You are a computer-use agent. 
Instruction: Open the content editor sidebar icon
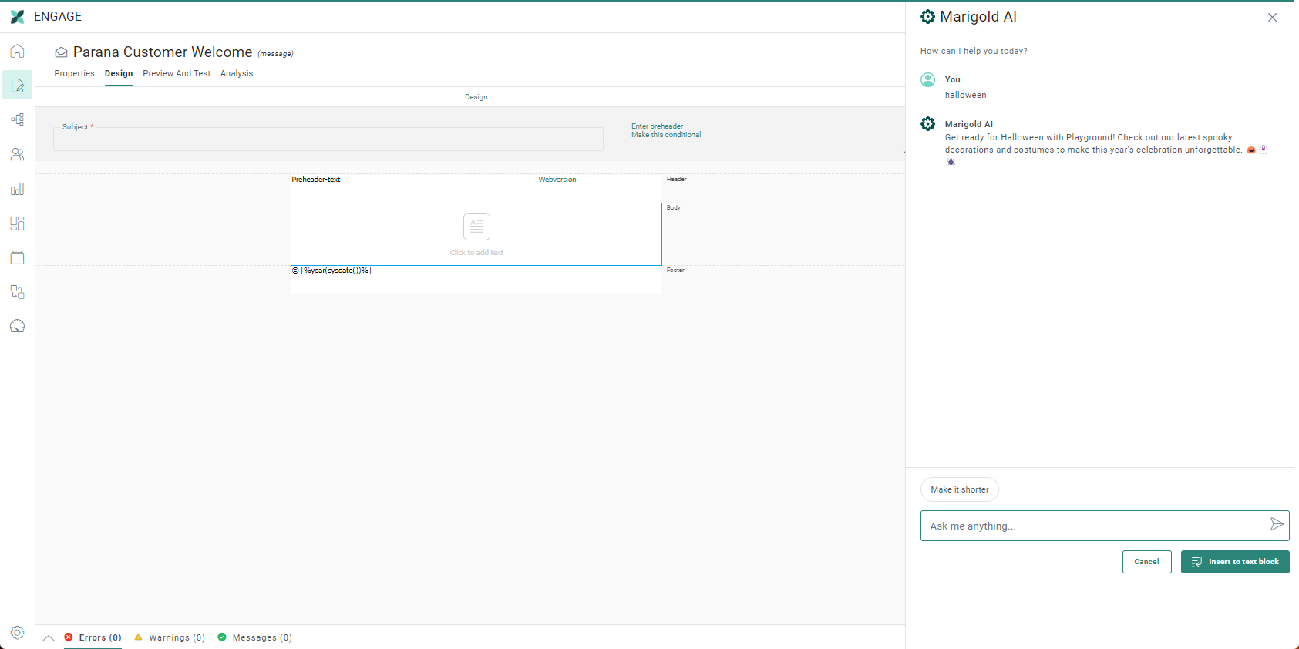17,86
